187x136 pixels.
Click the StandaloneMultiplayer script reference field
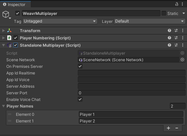(128, 53)
